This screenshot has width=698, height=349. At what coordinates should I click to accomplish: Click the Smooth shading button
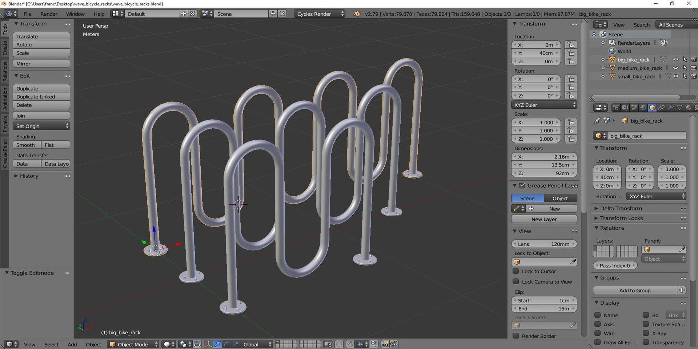27,145
